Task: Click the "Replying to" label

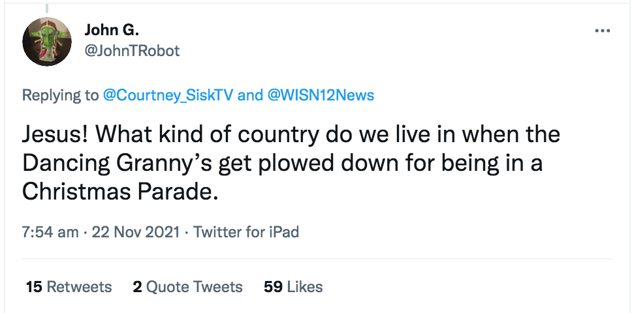Action: click(60, 95)
